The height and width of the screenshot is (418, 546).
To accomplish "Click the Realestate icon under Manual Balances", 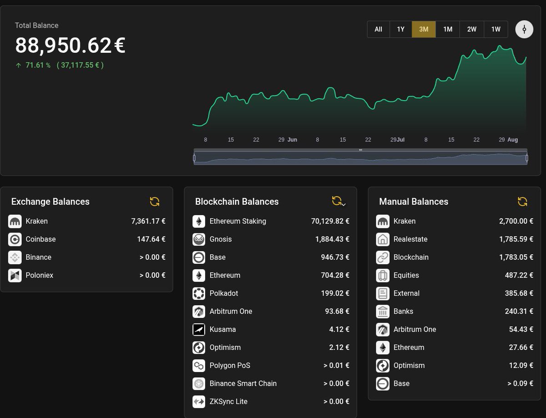I will point(383,239).
